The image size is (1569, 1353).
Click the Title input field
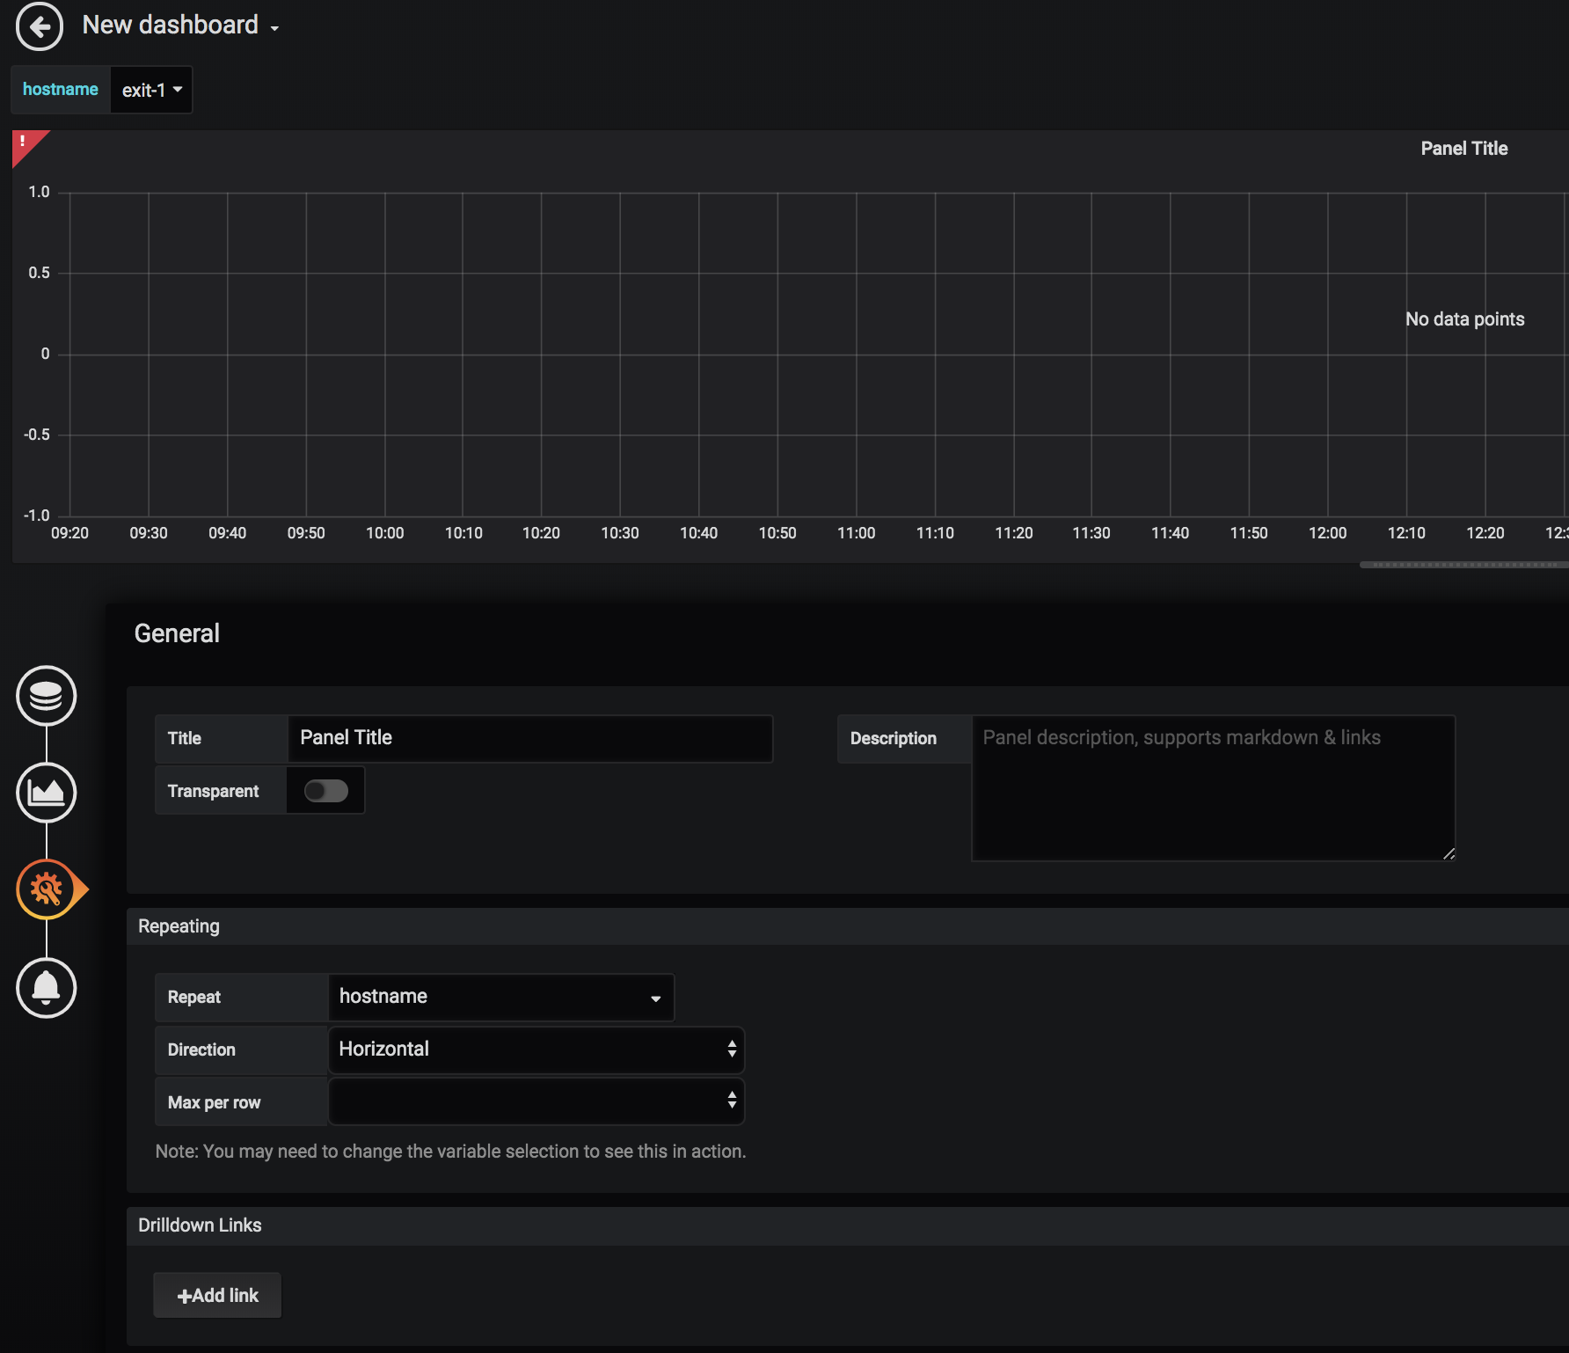click(x=529, y=738)
